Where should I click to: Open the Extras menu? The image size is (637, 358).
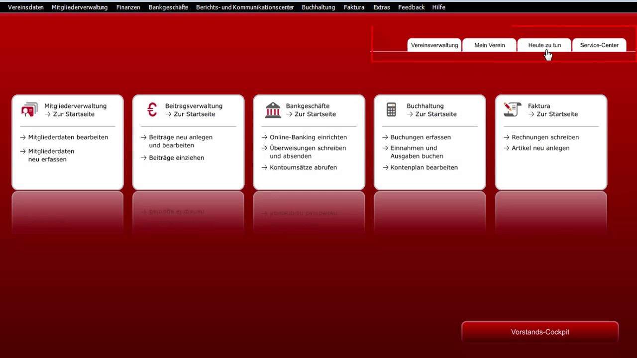pos(382,7)
